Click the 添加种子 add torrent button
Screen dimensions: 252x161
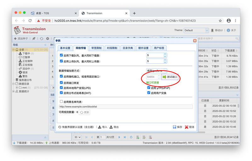click(21, 39)
